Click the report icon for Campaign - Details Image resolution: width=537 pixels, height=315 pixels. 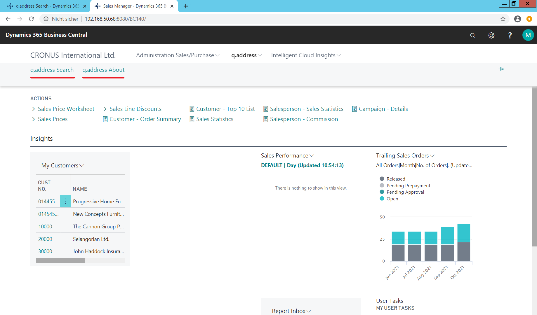pos(354,109)
